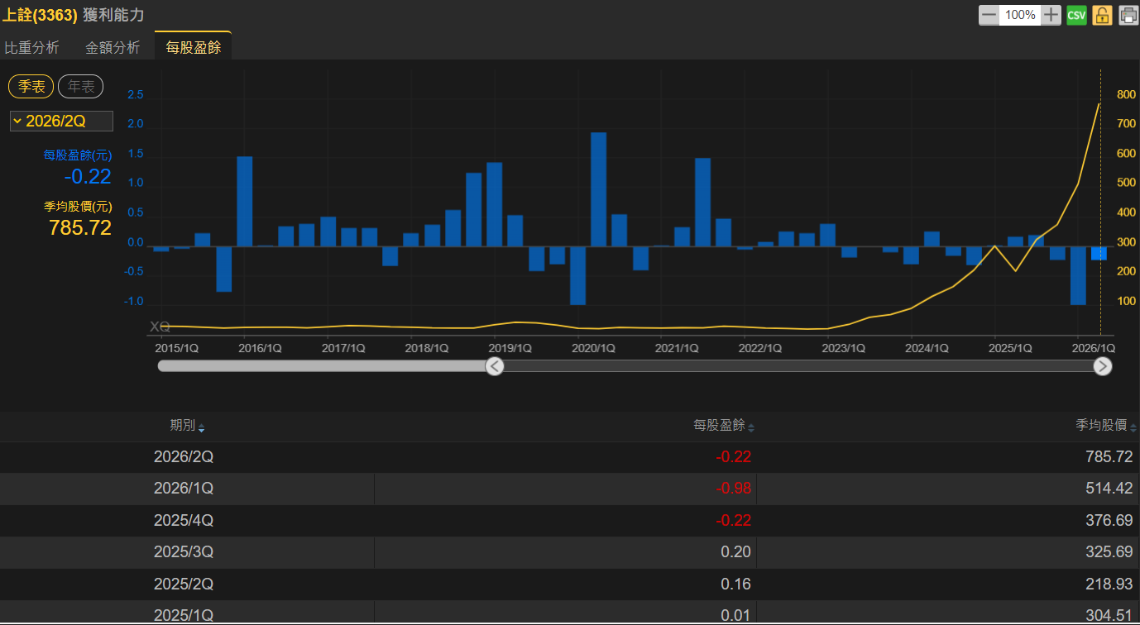The image size is (1140, 625).
Task: Sort table by 季均股價 column
Action: [x=1106, y=426]
